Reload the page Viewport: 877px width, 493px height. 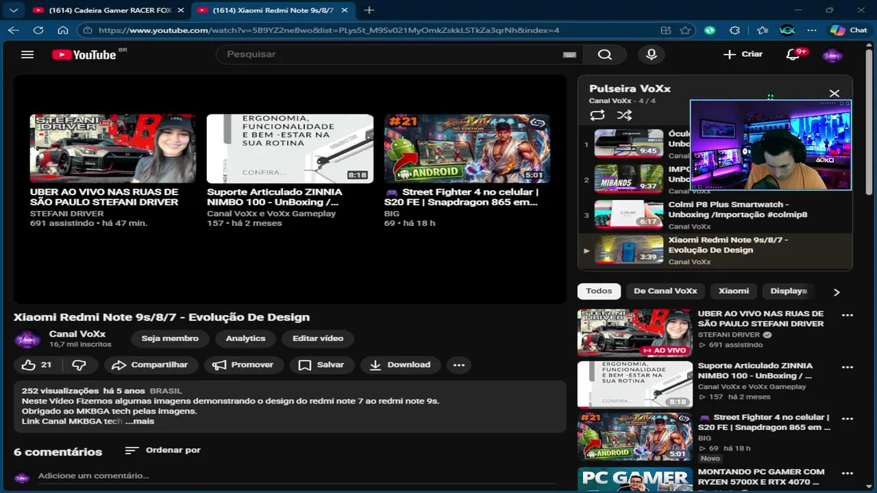tap(38, 30)
